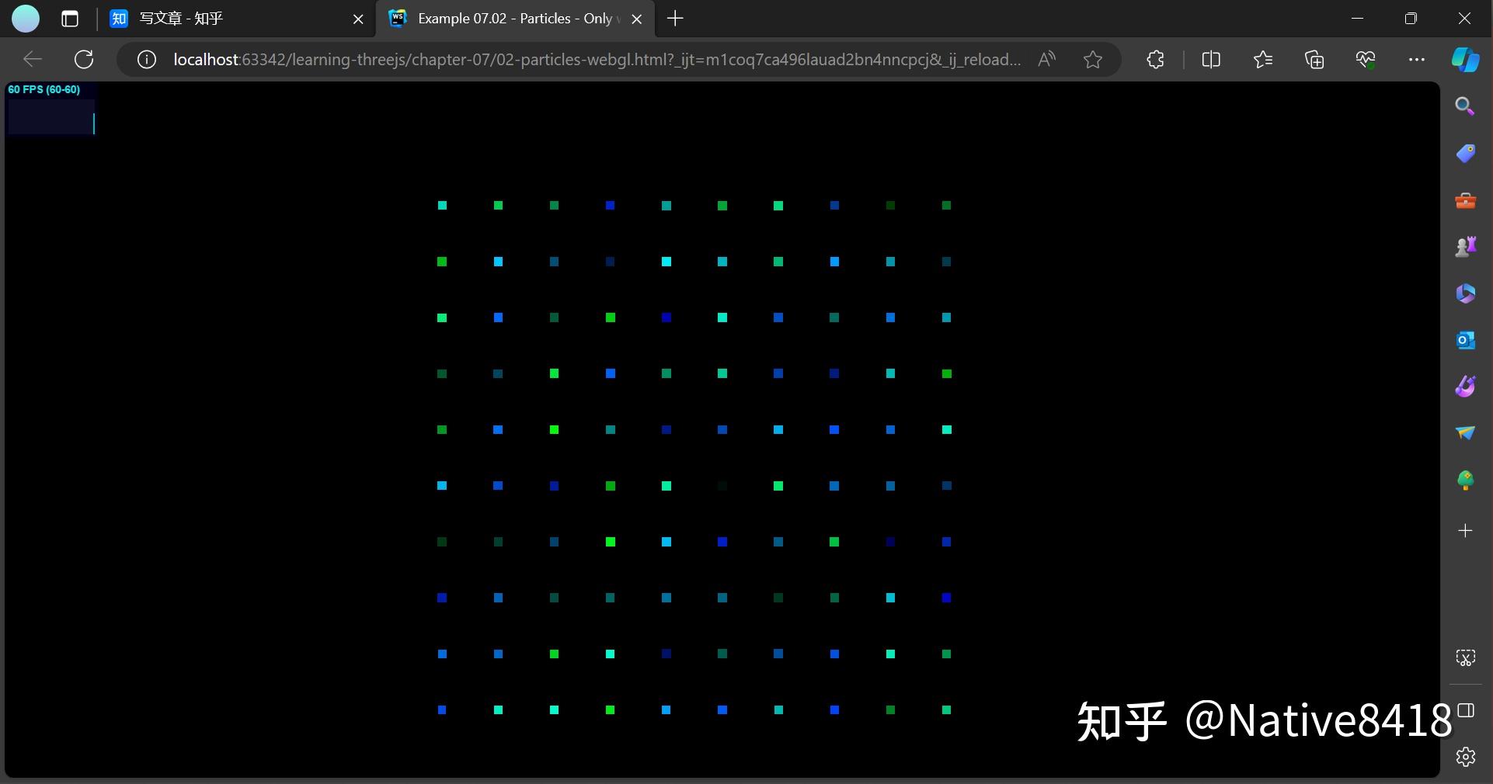Image resolution: width=1493 pixels, height=784 pixels.
Task: Toggle read aloud in address bar
Action: click(x=1046, y=59)
